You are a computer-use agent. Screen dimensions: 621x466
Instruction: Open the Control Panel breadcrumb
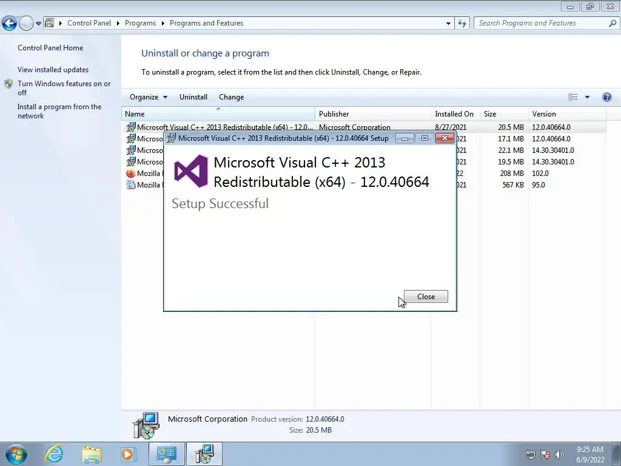pos(89,23)
